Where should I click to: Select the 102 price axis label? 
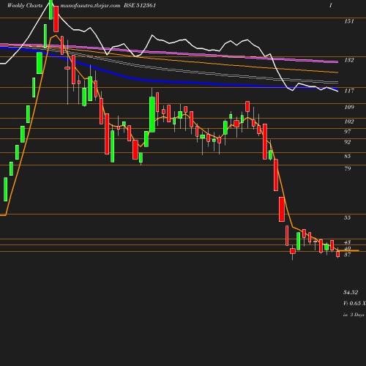349,122
